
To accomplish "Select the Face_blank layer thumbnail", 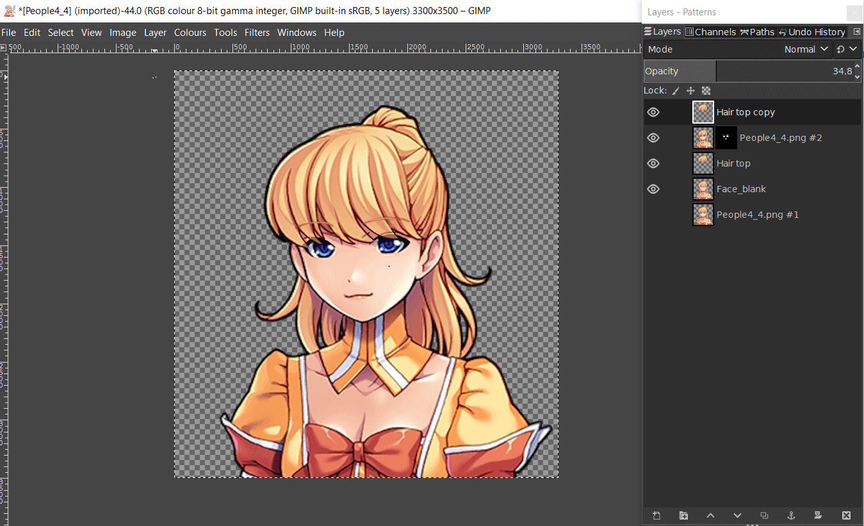I will 703,189.
